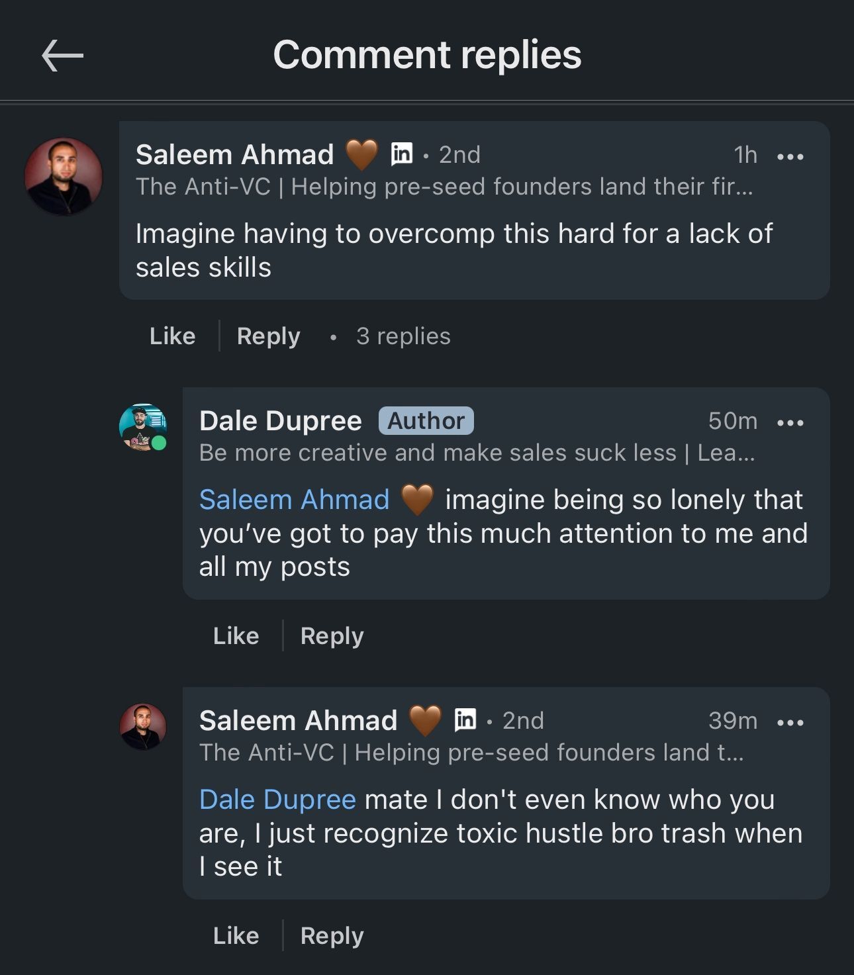Collapse the "3 replies" thread link
The height and width of the screenshot is (975, 854).
point(403,336)
